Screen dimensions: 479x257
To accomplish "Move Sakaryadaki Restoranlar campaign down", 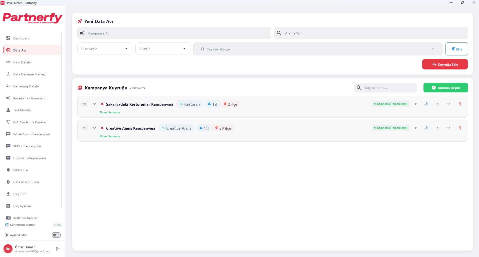I will point(449,104).
